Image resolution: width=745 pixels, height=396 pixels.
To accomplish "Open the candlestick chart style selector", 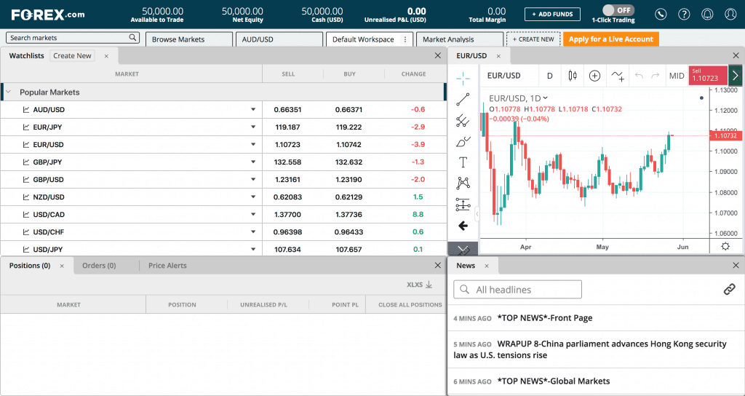I will pos(572,76).
